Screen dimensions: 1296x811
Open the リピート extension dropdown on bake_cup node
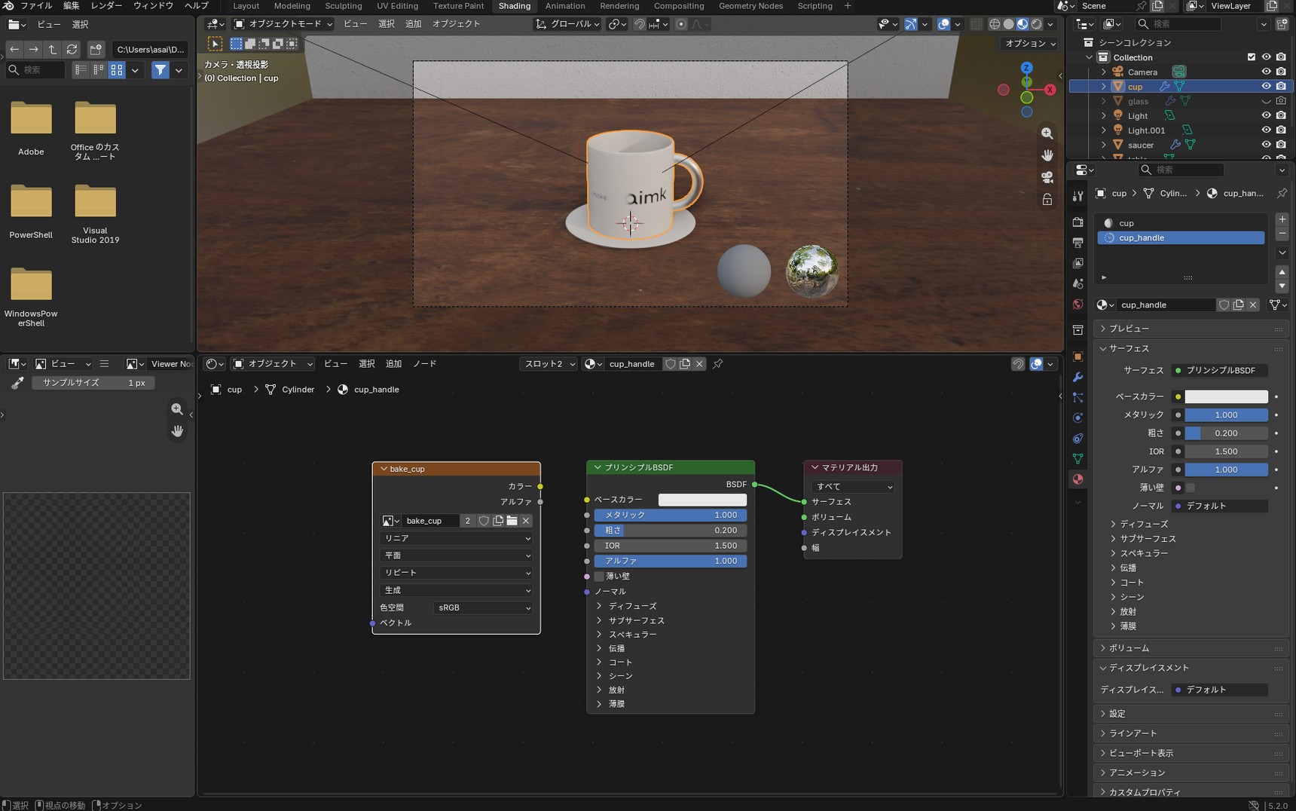pyautogui.click(x=456, y=573)
